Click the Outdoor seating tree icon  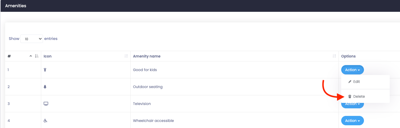click(45, 87)
